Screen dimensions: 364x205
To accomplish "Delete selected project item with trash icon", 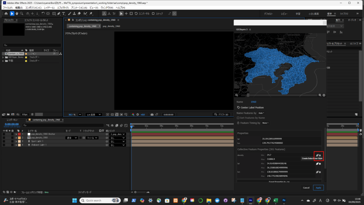I will (32, 115).
